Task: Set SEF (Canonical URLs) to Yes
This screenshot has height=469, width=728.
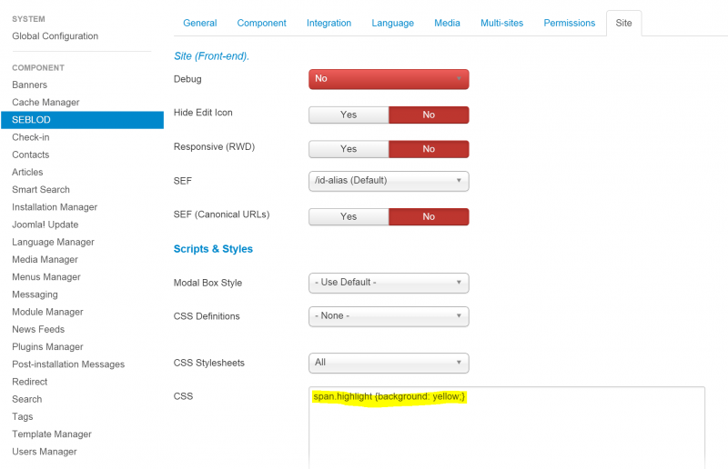Action: pos(349,216)
